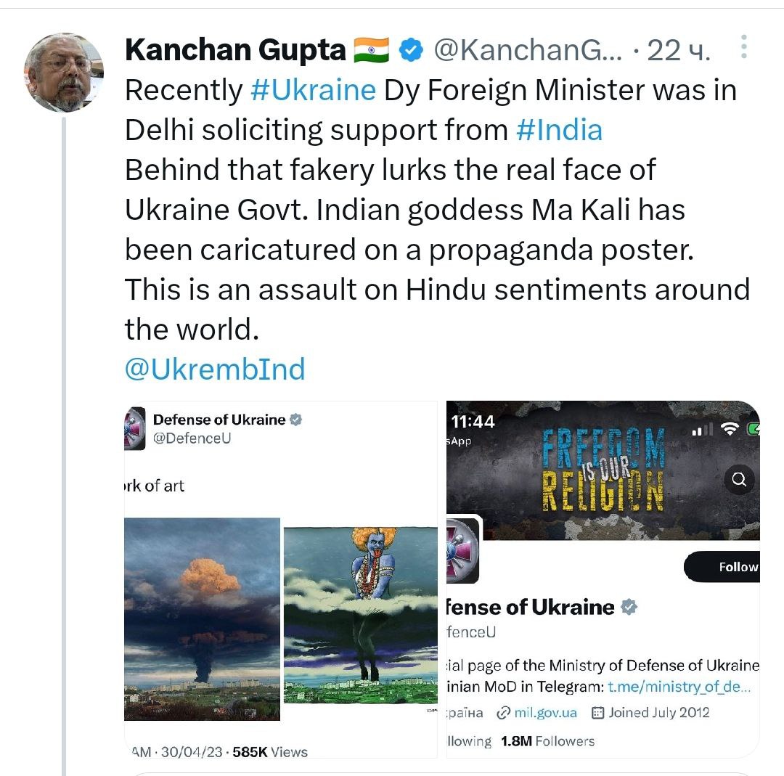Click the calendar icon beside Joined July 2012
Screen dimensions: 784x776
(x=598, y=712)
